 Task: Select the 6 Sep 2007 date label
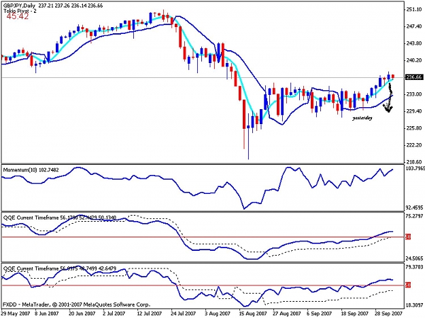coord(320,313)
